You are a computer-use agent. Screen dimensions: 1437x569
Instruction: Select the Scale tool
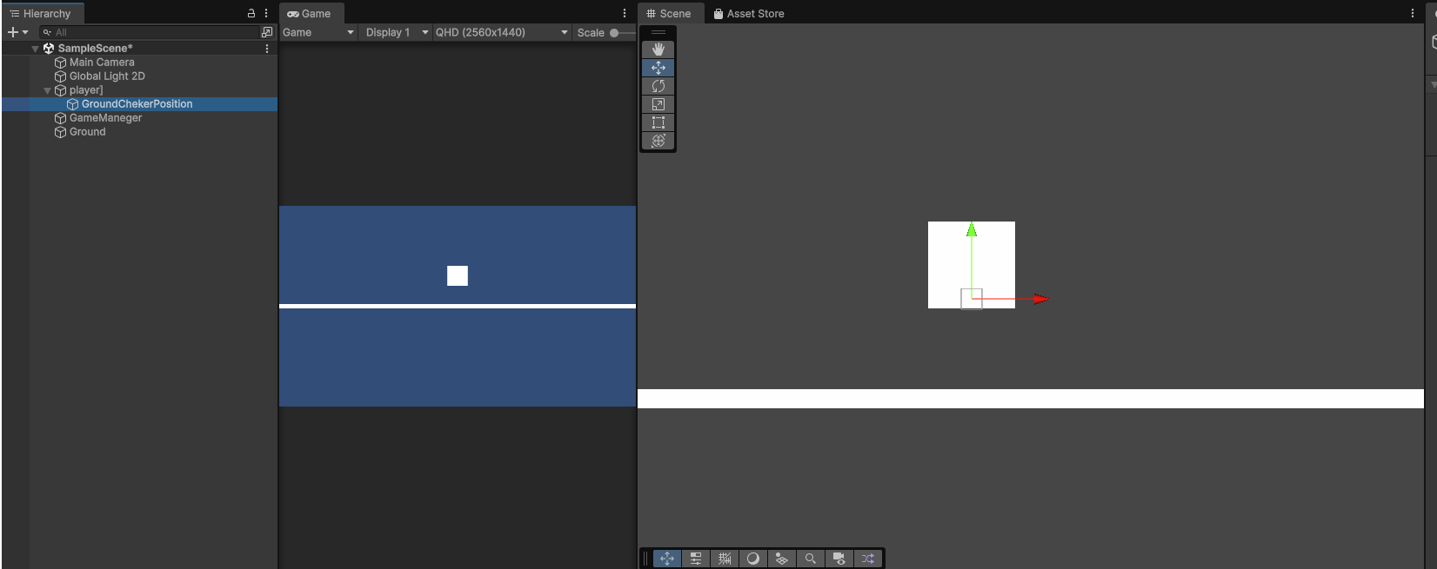[x=658, y=104]
